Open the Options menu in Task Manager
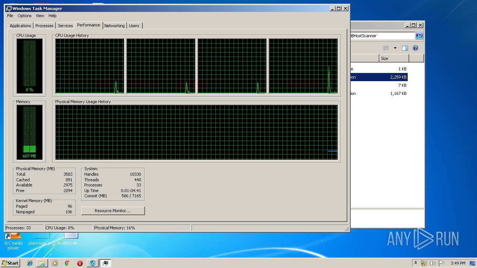This screenshot has width=477, height=268. (x=25, y=16)
